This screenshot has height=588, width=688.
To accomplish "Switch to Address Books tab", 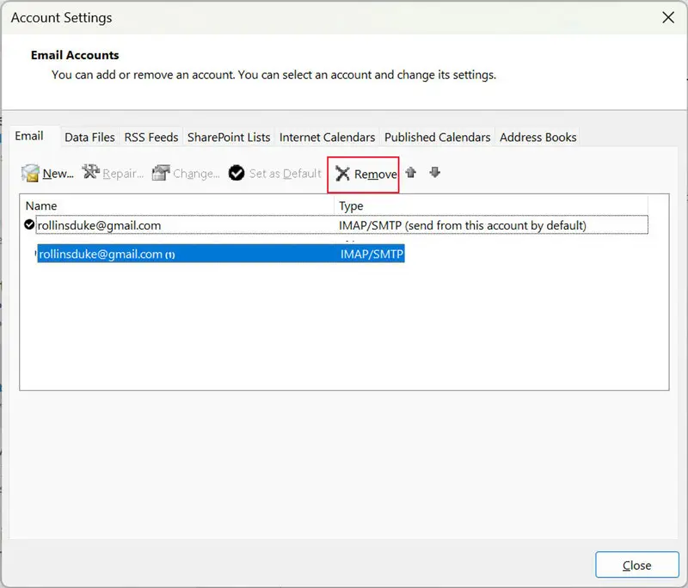I will click(537, 138).
